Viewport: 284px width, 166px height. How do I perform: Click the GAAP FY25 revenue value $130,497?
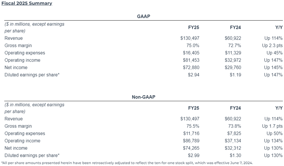pos(190,38)
